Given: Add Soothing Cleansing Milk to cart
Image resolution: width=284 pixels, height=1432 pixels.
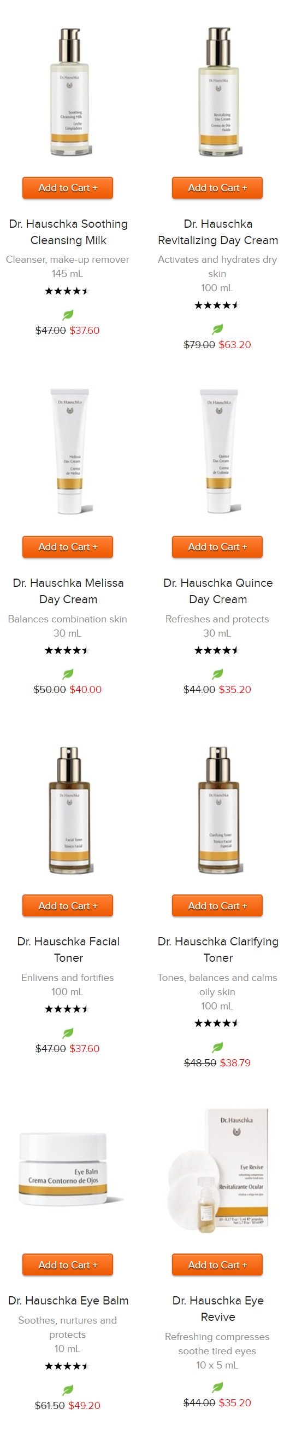Looking at the screenshot, I should coord(68,188).
